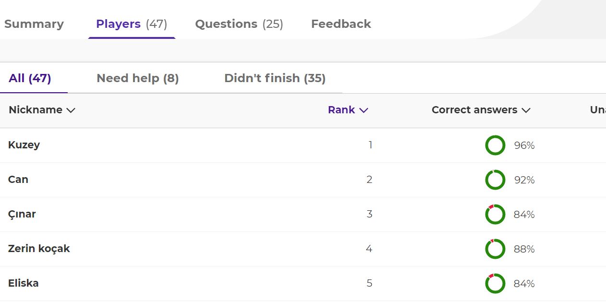Select the All (47) players filter
The height and width of the screenshot is (302, 606).
coord(30,78)
